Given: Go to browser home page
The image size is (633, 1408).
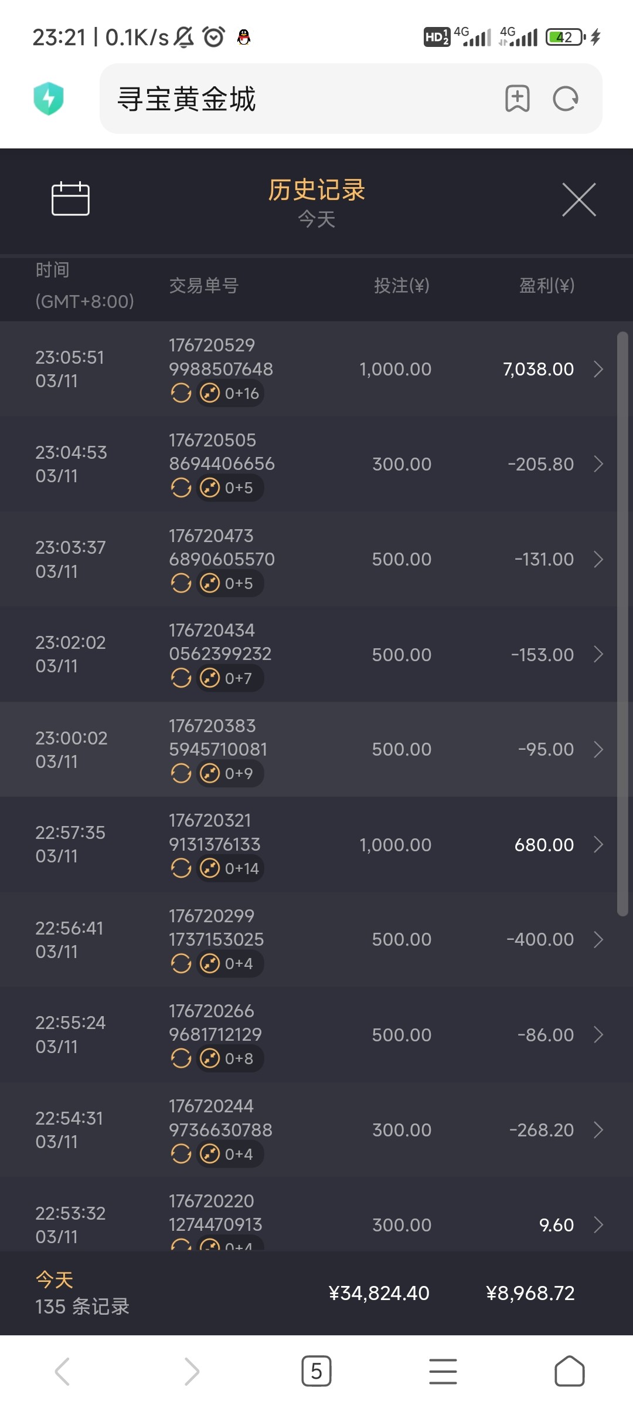Looking at the screenshot, I should point(569,1372).
